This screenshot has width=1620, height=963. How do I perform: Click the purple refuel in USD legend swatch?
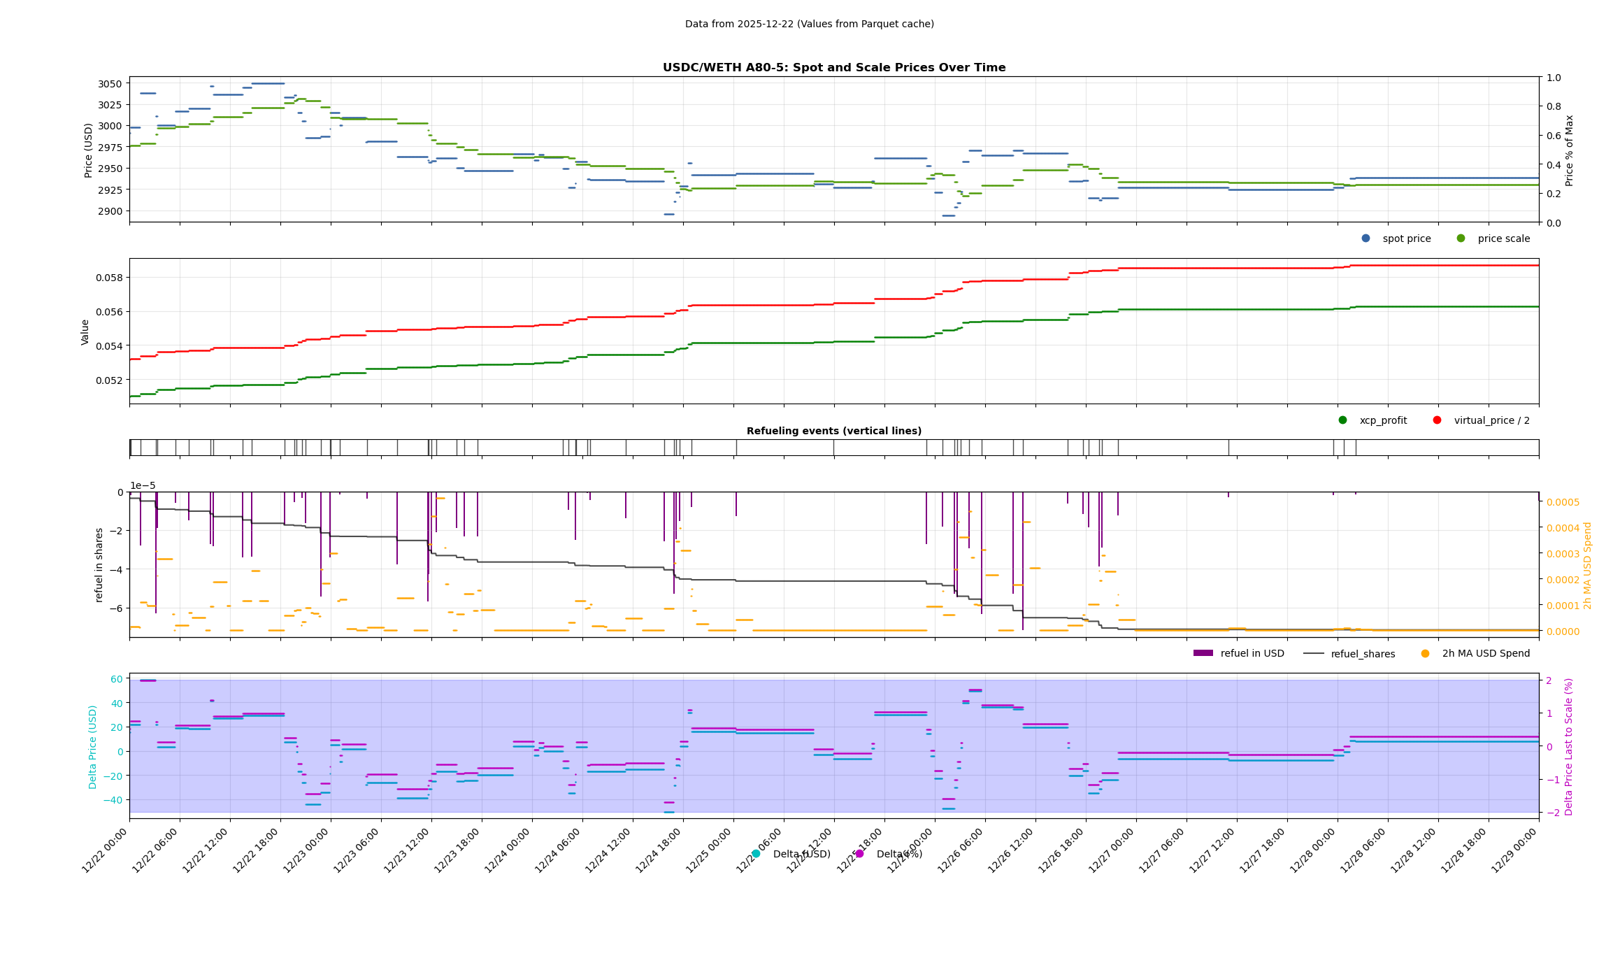[x=1203, y=654]
